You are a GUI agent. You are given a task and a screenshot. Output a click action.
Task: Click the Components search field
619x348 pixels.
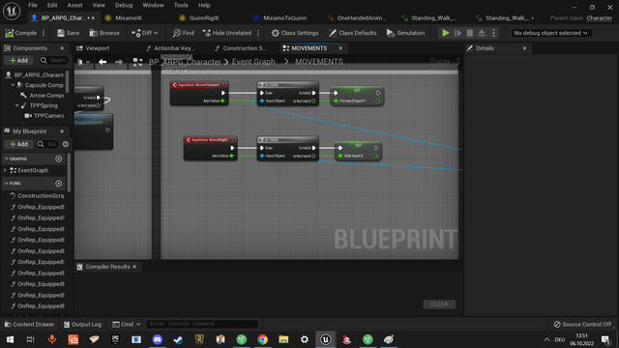coord(53,60)
